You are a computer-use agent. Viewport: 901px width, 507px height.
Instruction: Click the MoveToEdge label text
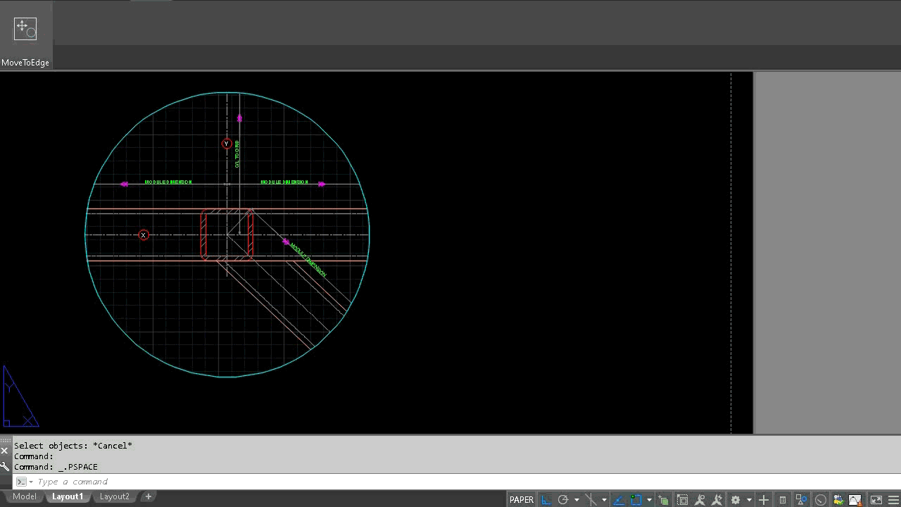[x=25, y=63]
